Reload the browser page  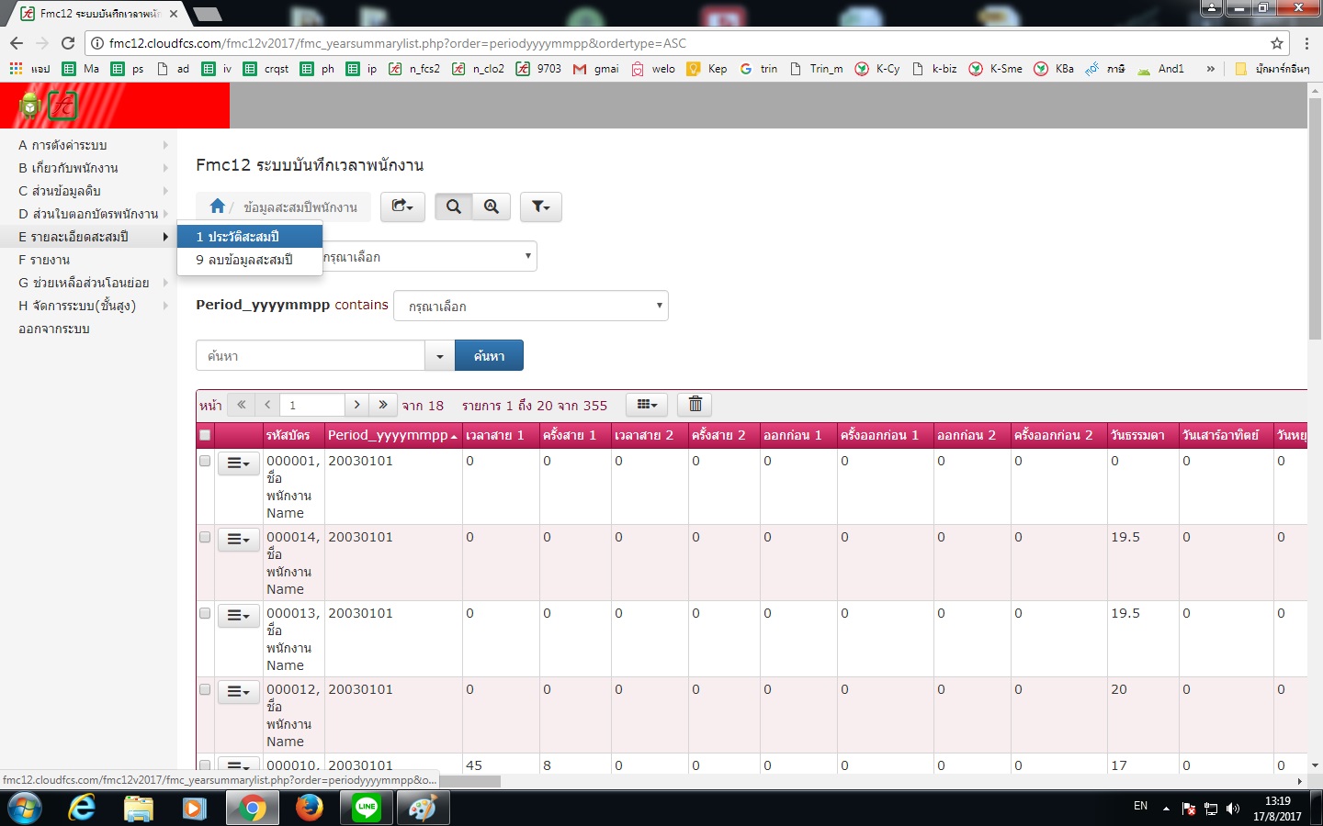67,43
